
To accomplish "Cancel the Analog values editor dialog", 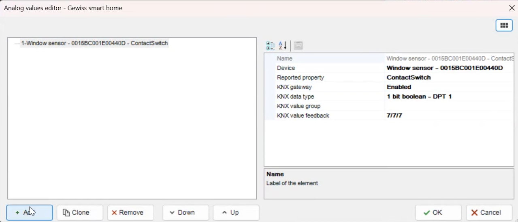I will 489,213.
